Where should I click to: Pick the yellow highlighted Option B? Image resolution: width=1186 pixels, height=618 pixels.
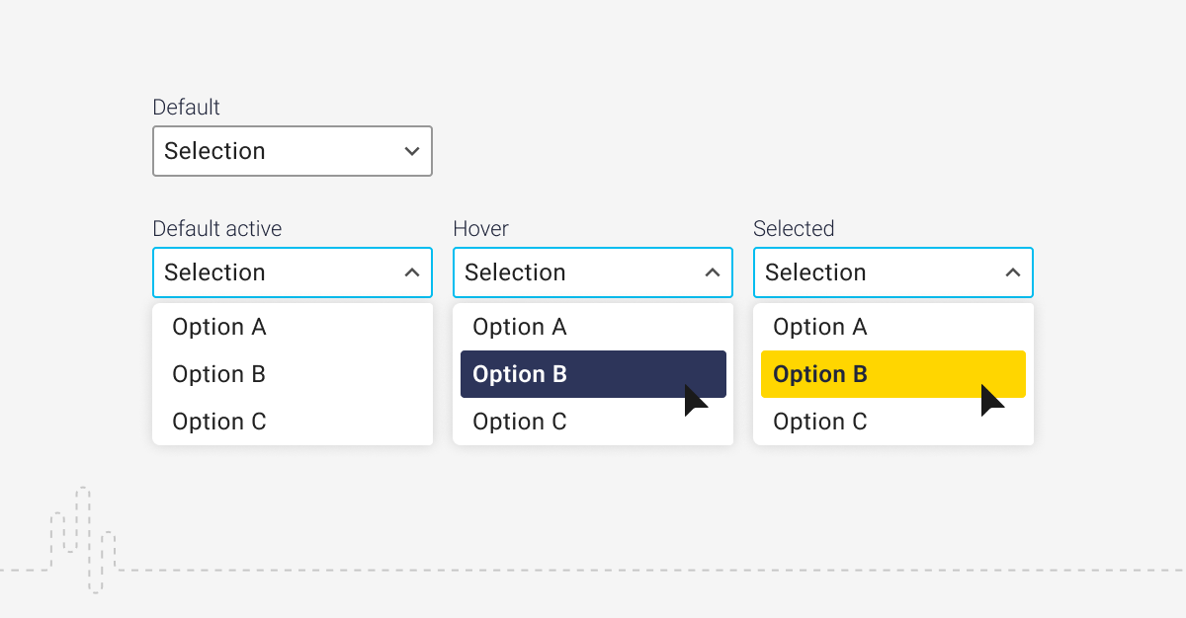point(820,374)
